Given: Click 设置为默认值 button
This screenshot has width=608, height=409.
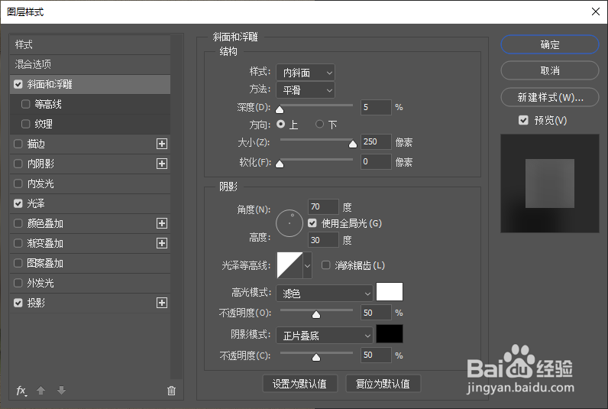Looking at the screenshot, I should pyautogui.click(x=299, y=384).
